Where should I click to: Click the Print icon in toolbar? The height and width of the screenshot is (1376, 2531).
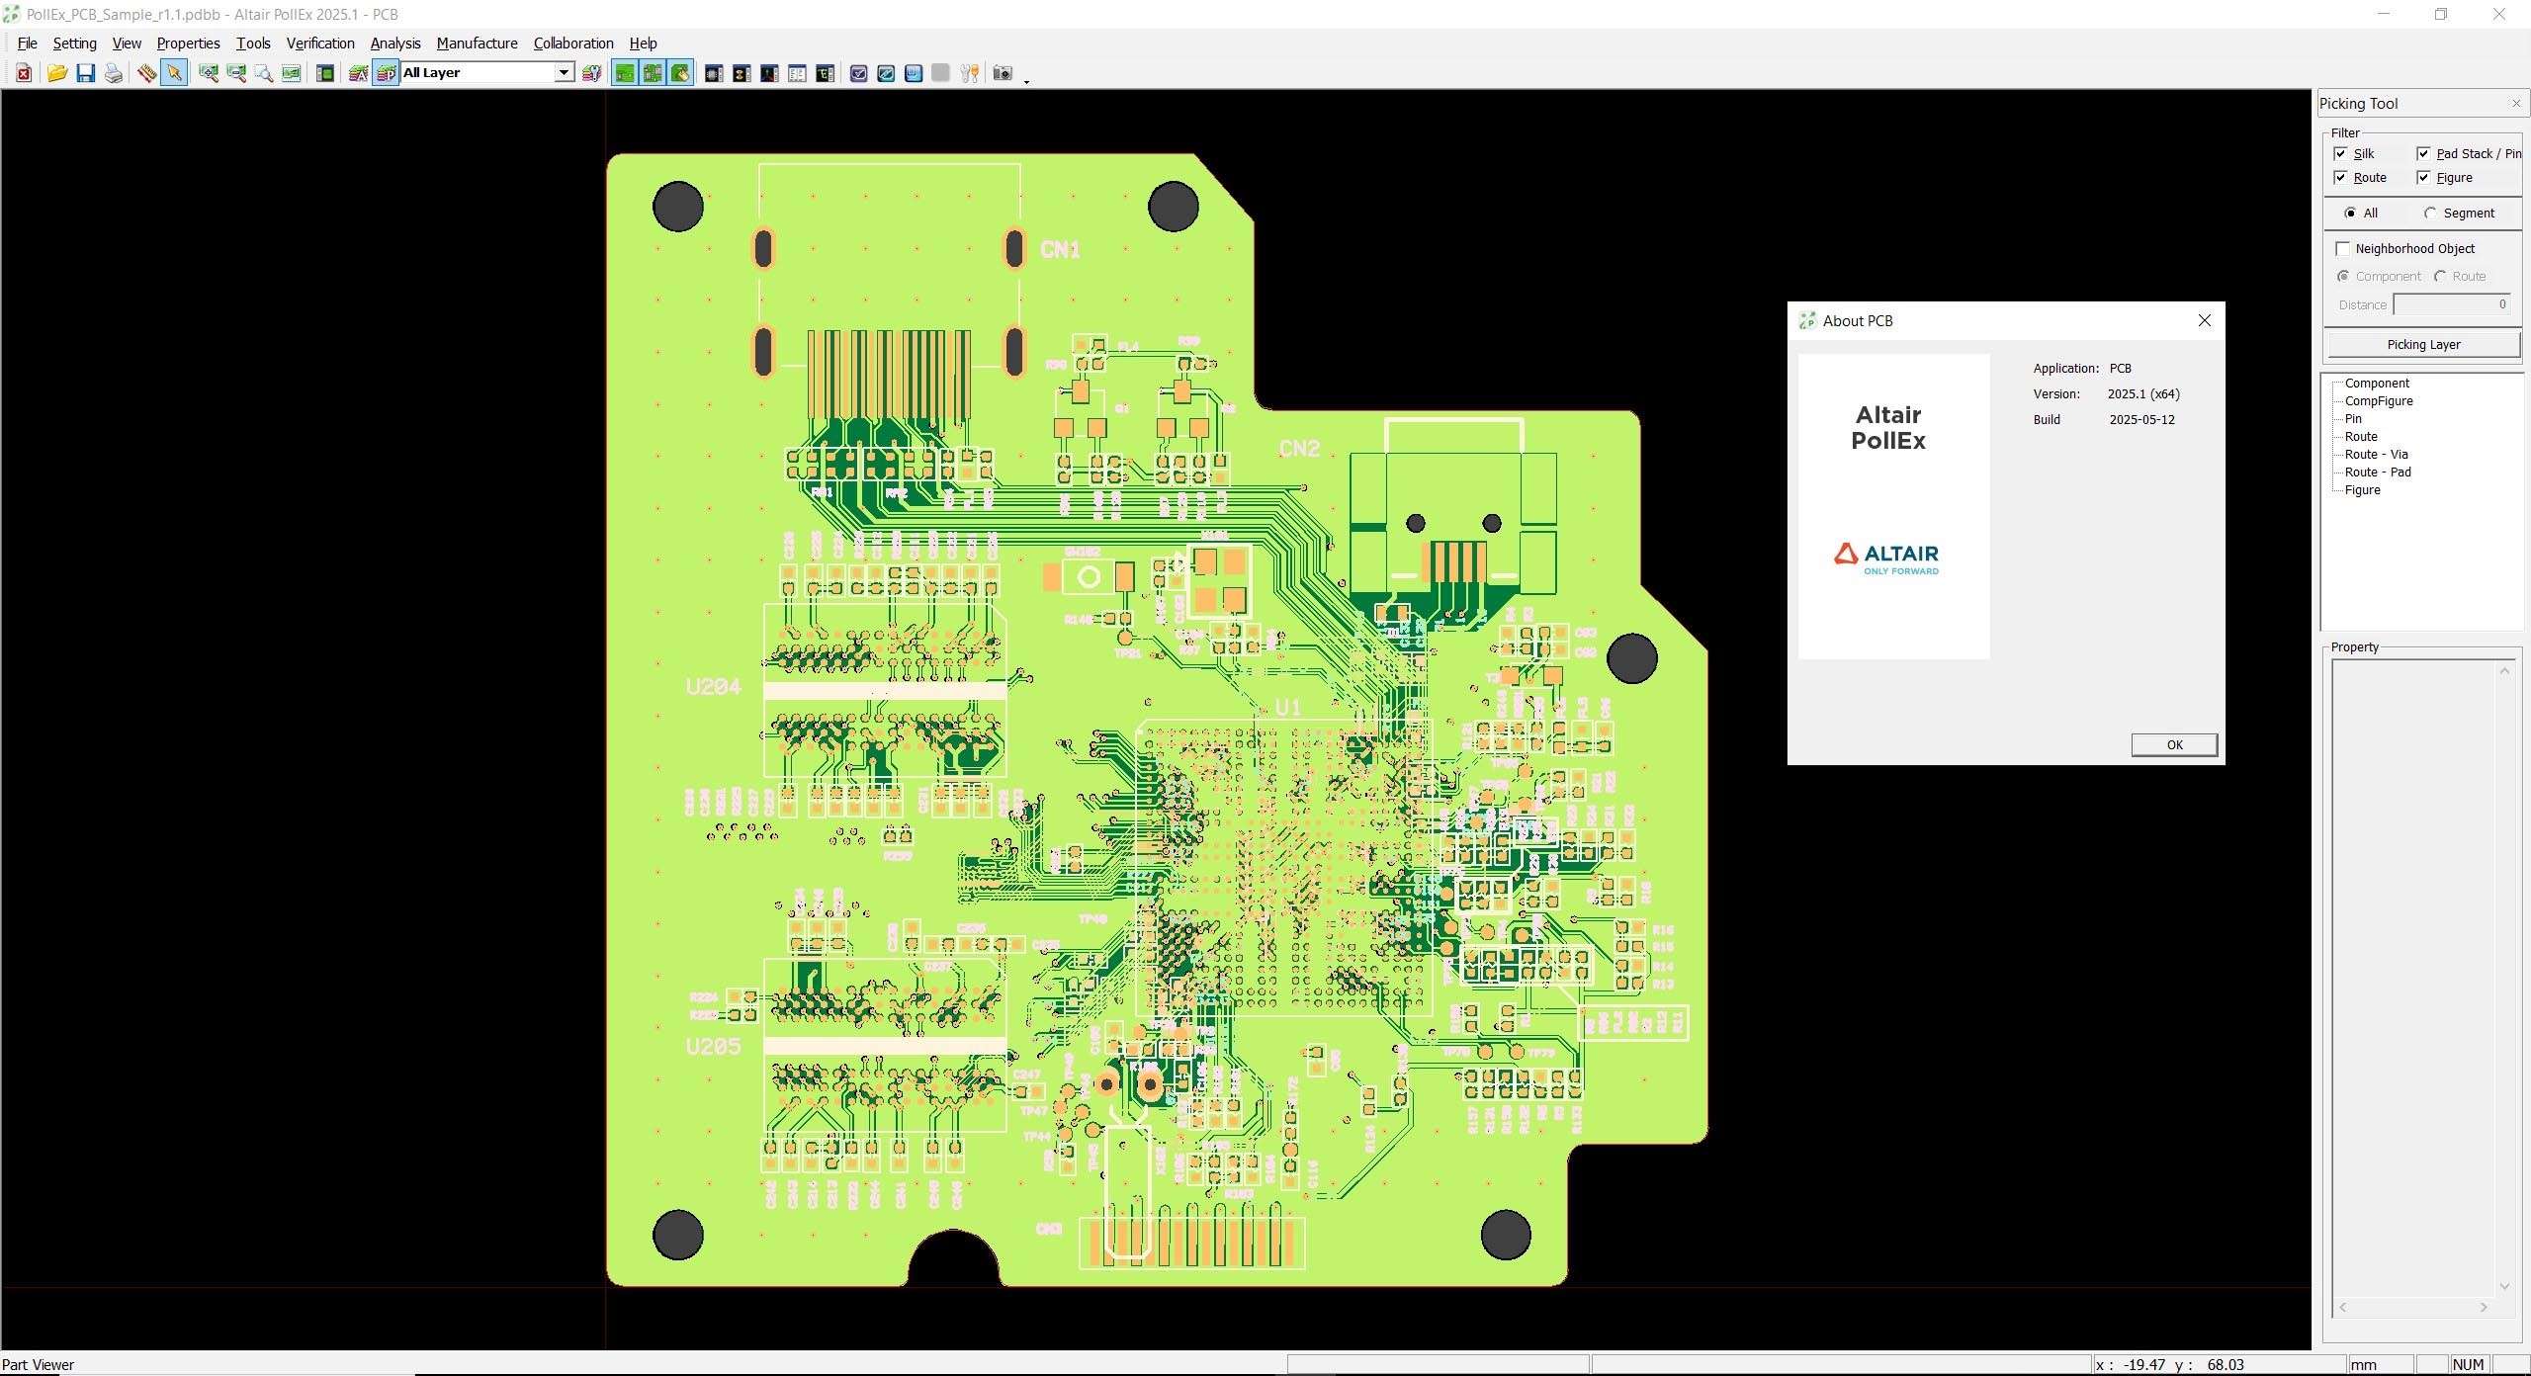point(114,73)
